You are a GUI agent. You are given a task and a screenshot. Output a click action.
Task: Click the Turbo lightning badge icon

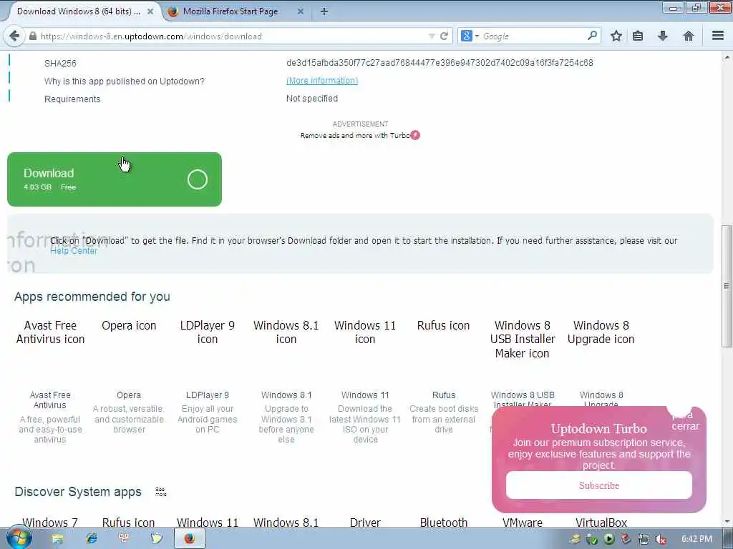pyautogui.click(x=415, y=135)
